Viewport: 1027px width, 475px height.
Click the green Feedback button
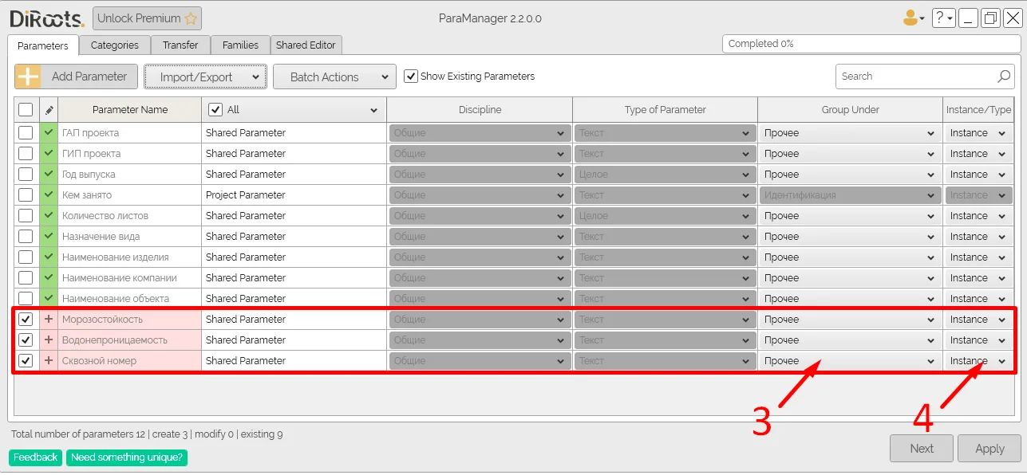pos(35,457)
